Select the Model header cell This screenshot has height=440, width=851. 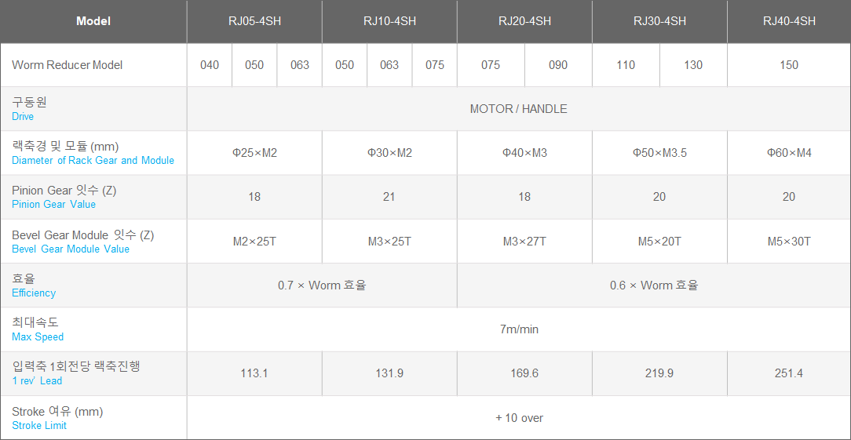(x=93, y=21)
